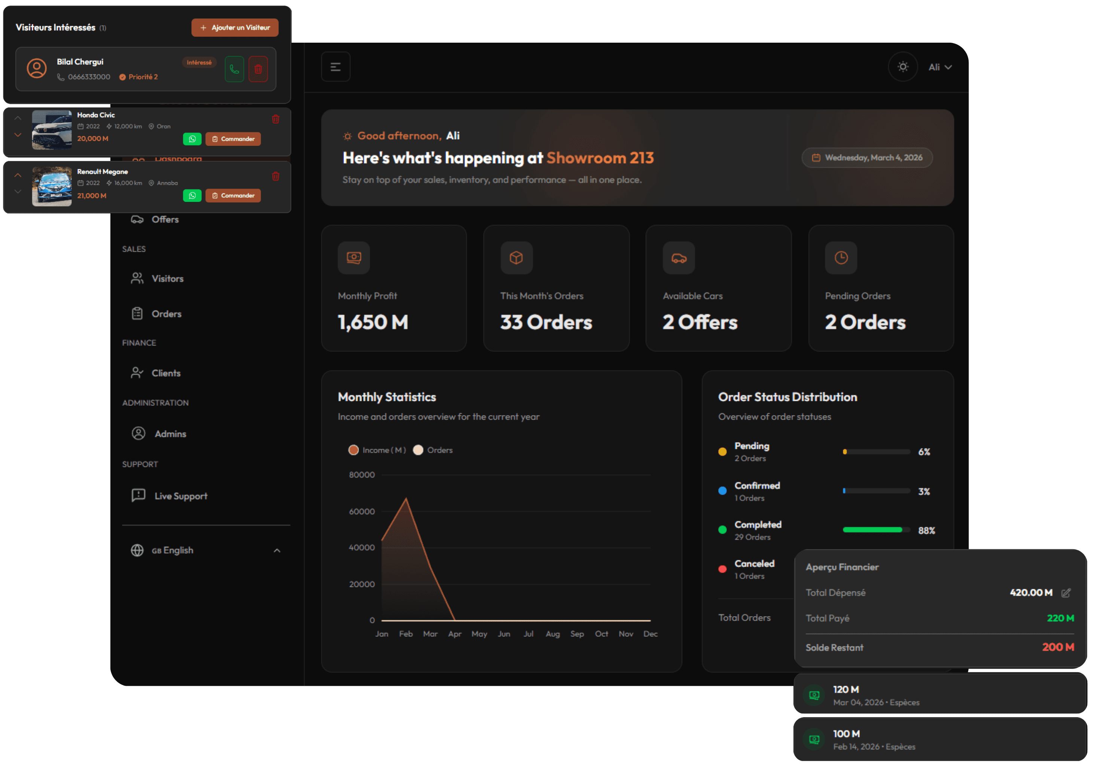The width and height of the screenshot is (1100, 770).
Task: Delete the Renault Megane listing
Action: click(275, 176)
